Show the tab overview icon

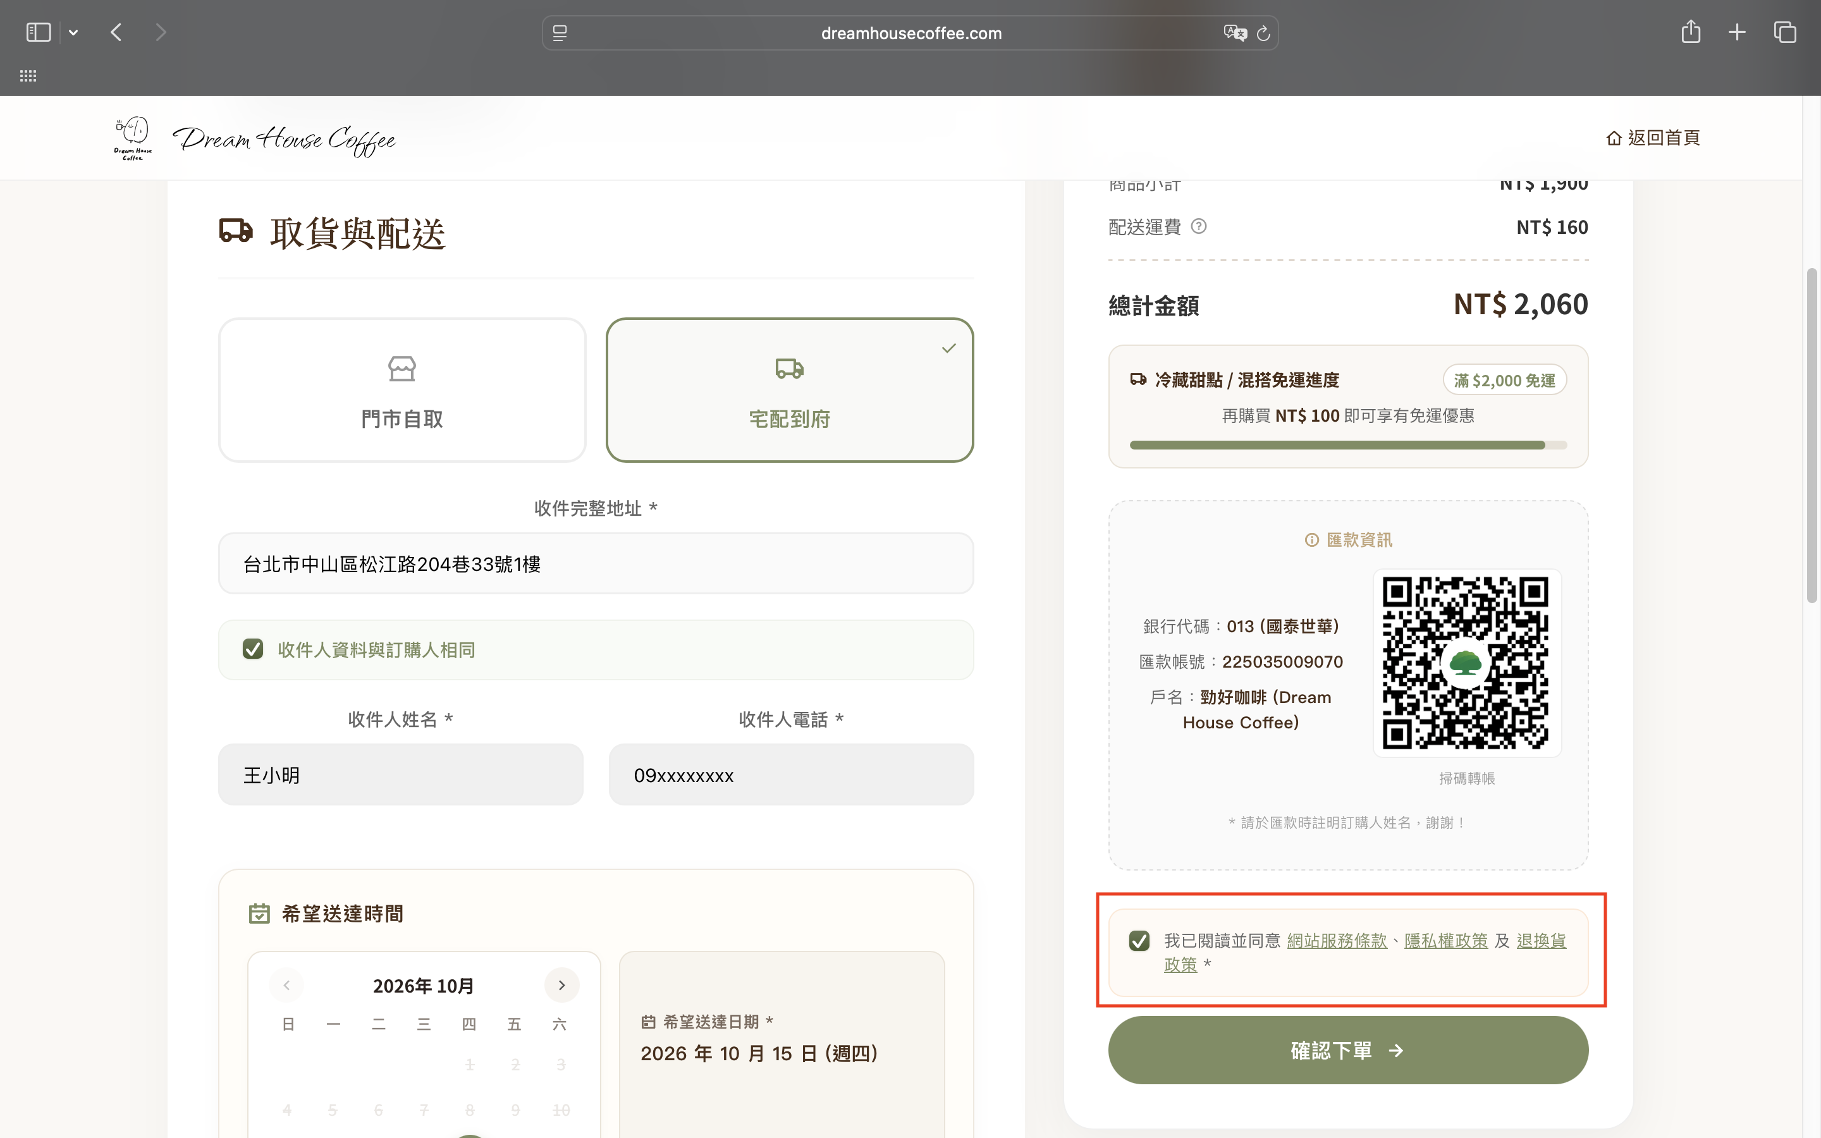pos(1785,32)
